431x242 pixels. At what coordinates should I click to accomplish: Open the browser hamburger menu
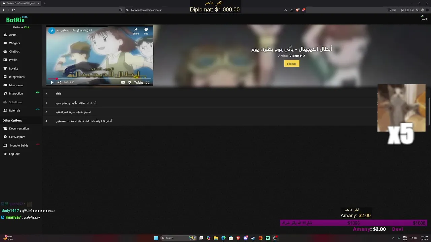[427, 10]
